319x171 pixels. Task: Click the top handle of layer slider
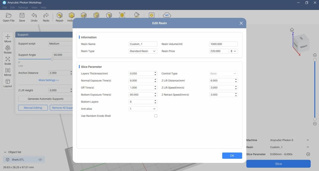[x=315, y=60]
